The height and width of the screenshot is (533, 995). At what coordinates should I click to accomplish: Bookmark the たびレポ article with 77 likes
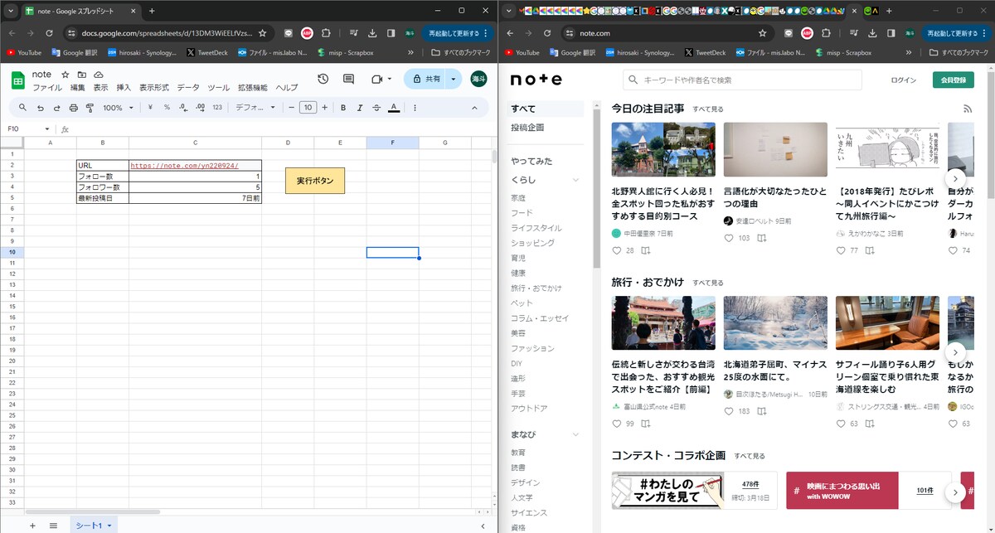coord(871,250)
